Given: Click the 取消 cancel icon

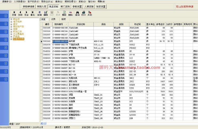Looking at the screenshot, I should [58, 13].
